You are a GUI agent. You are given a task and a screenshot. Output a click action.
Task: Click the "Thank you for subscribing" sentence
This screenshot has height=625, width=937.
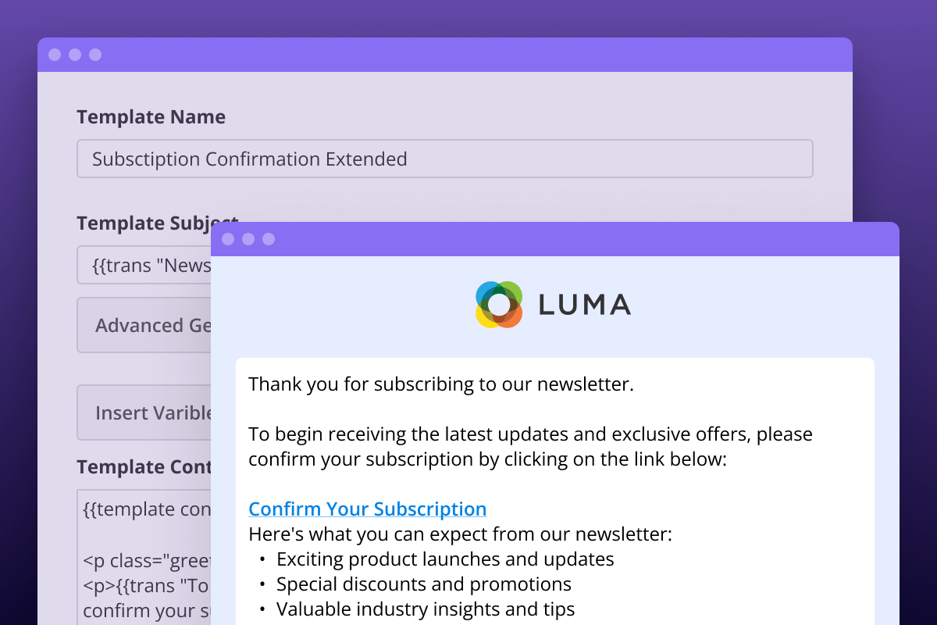[x=440, y=384]
